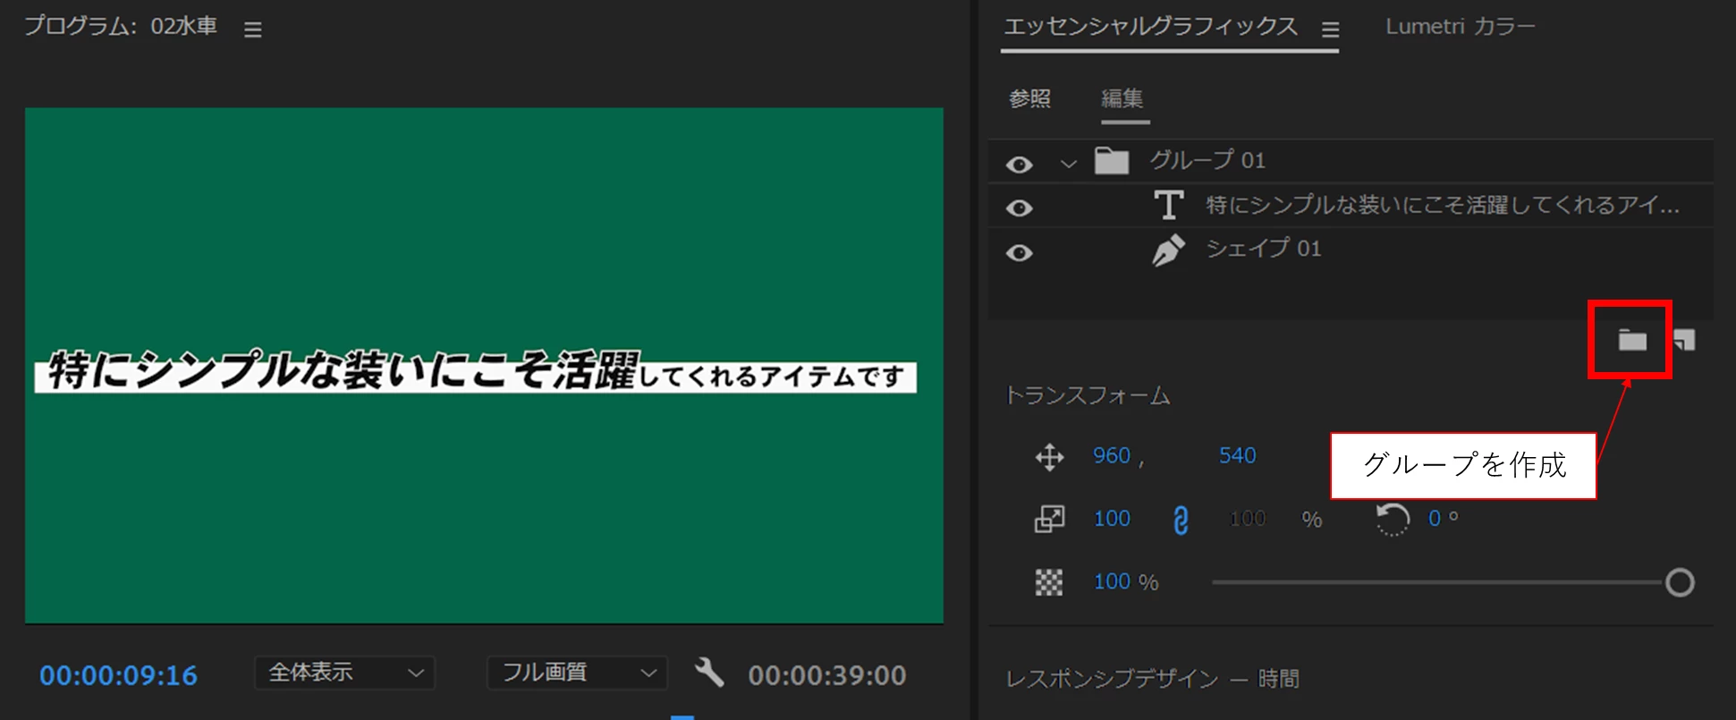Switch to the エッセンシャルグラフィックス tab

pos(1150,27)
